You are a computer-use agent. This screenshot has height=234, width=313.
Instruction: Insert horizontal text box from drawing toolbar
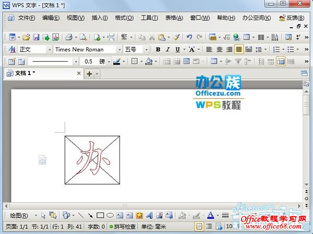[120, 215]
